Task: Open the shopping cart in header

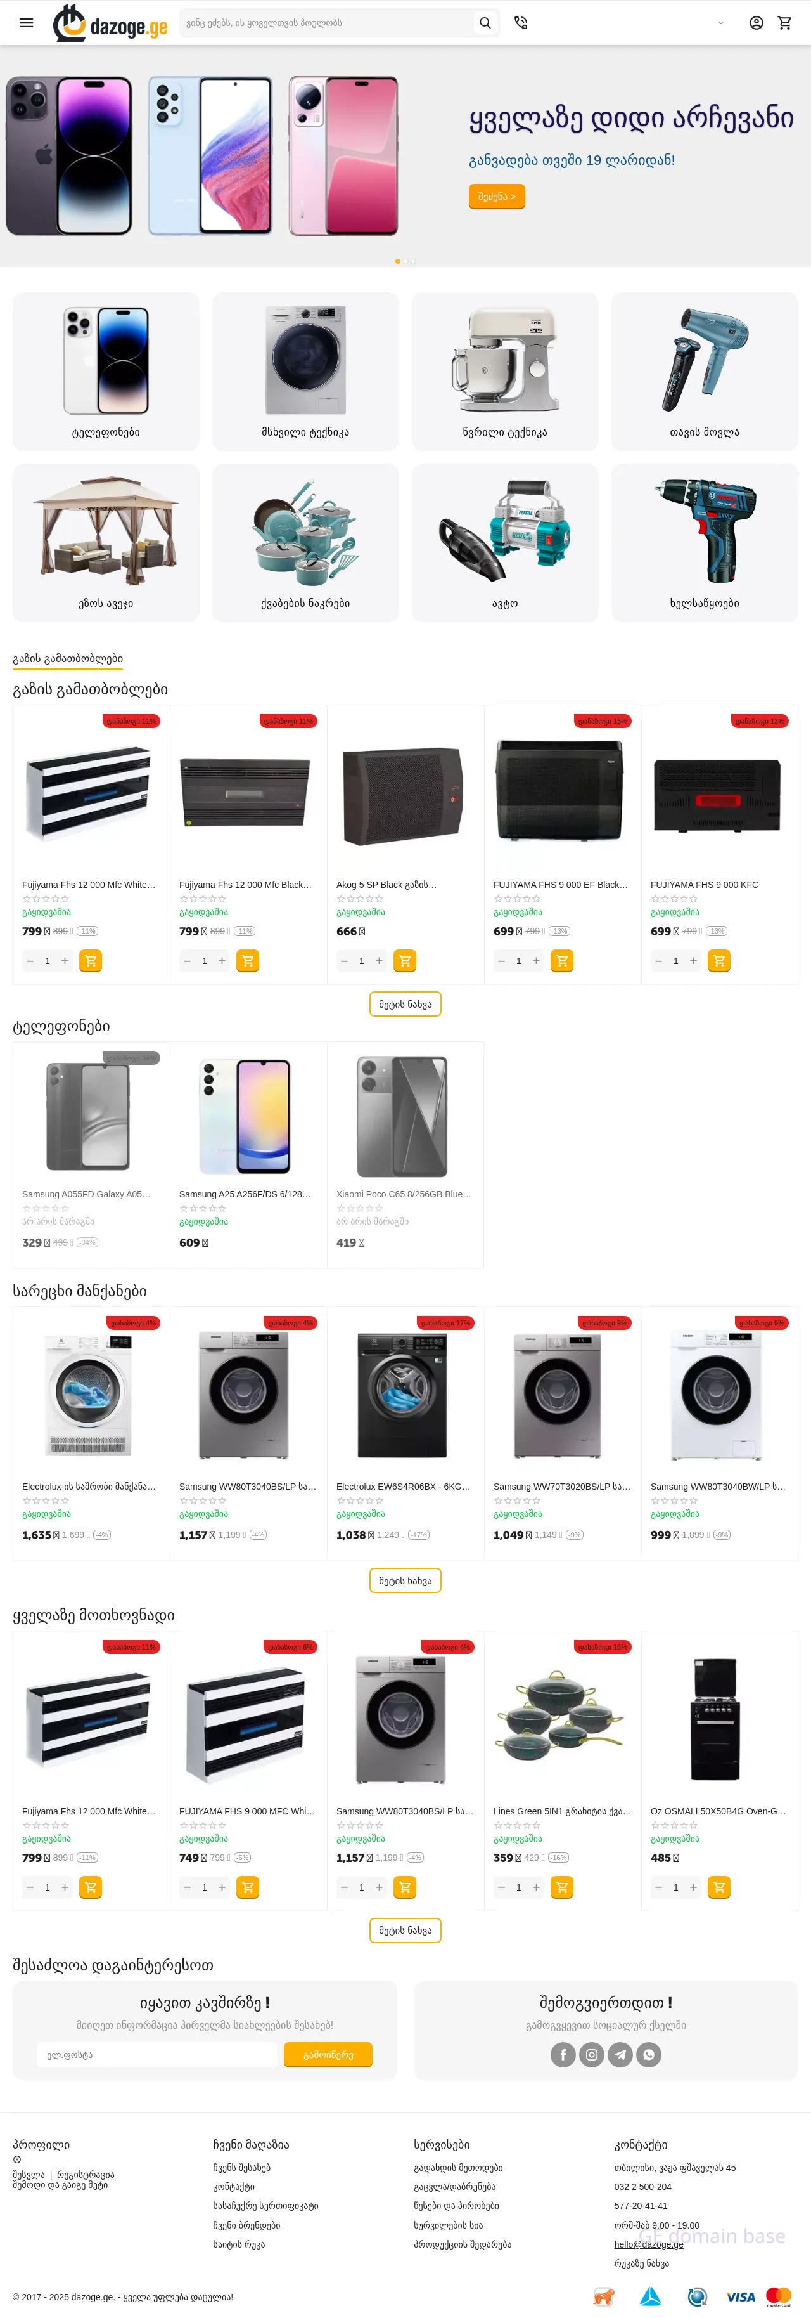Action: [x=785, y=23]
